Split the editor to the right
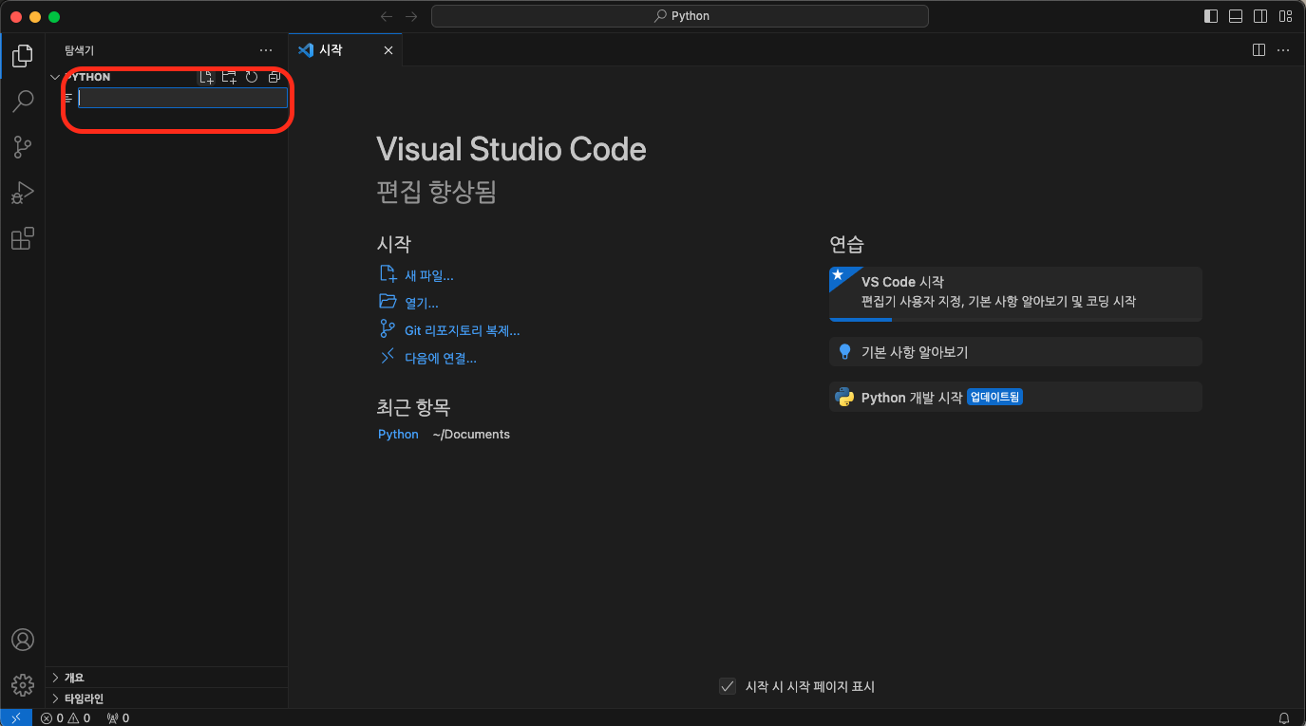This screenshot has width=1306, height=726. [1259, 50]
